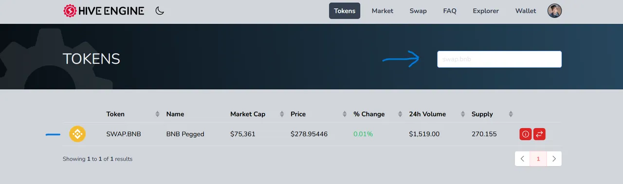Sort by Supply column arrows

(511, 114)
